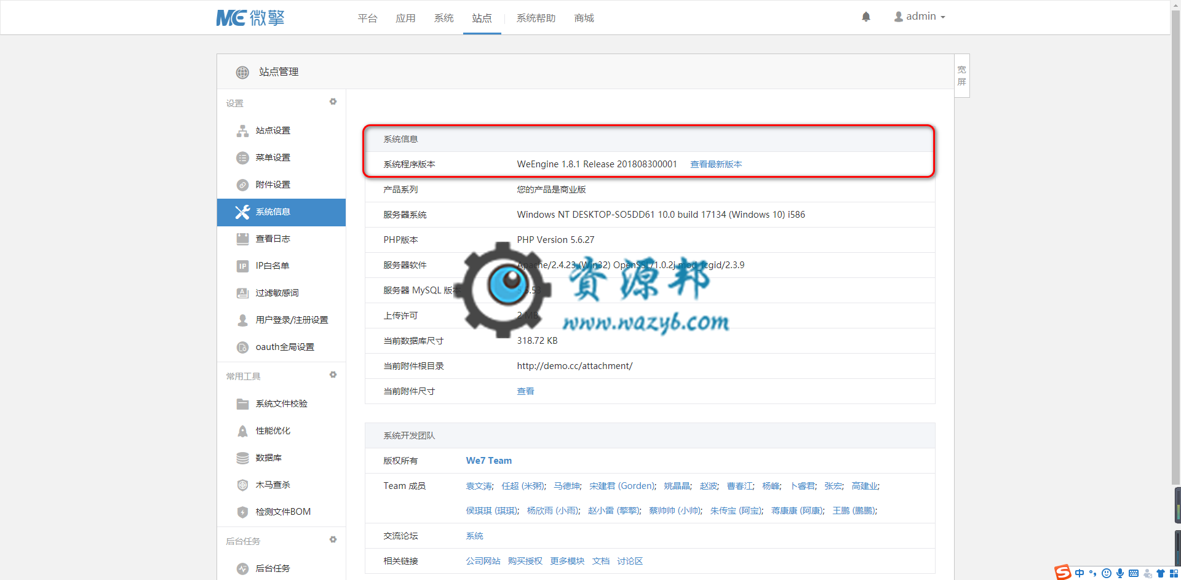Click the Sogou voice input microphone

[x=1120, y=573]
